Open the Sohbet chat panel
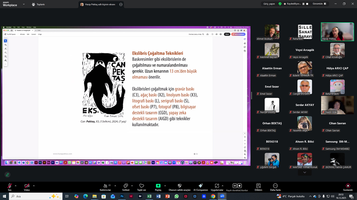 126,186
